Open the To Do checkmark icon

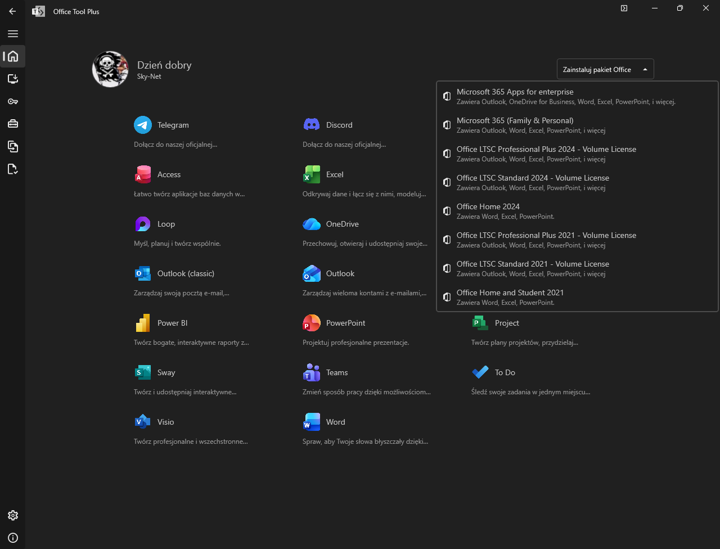[x=480, y=372]
